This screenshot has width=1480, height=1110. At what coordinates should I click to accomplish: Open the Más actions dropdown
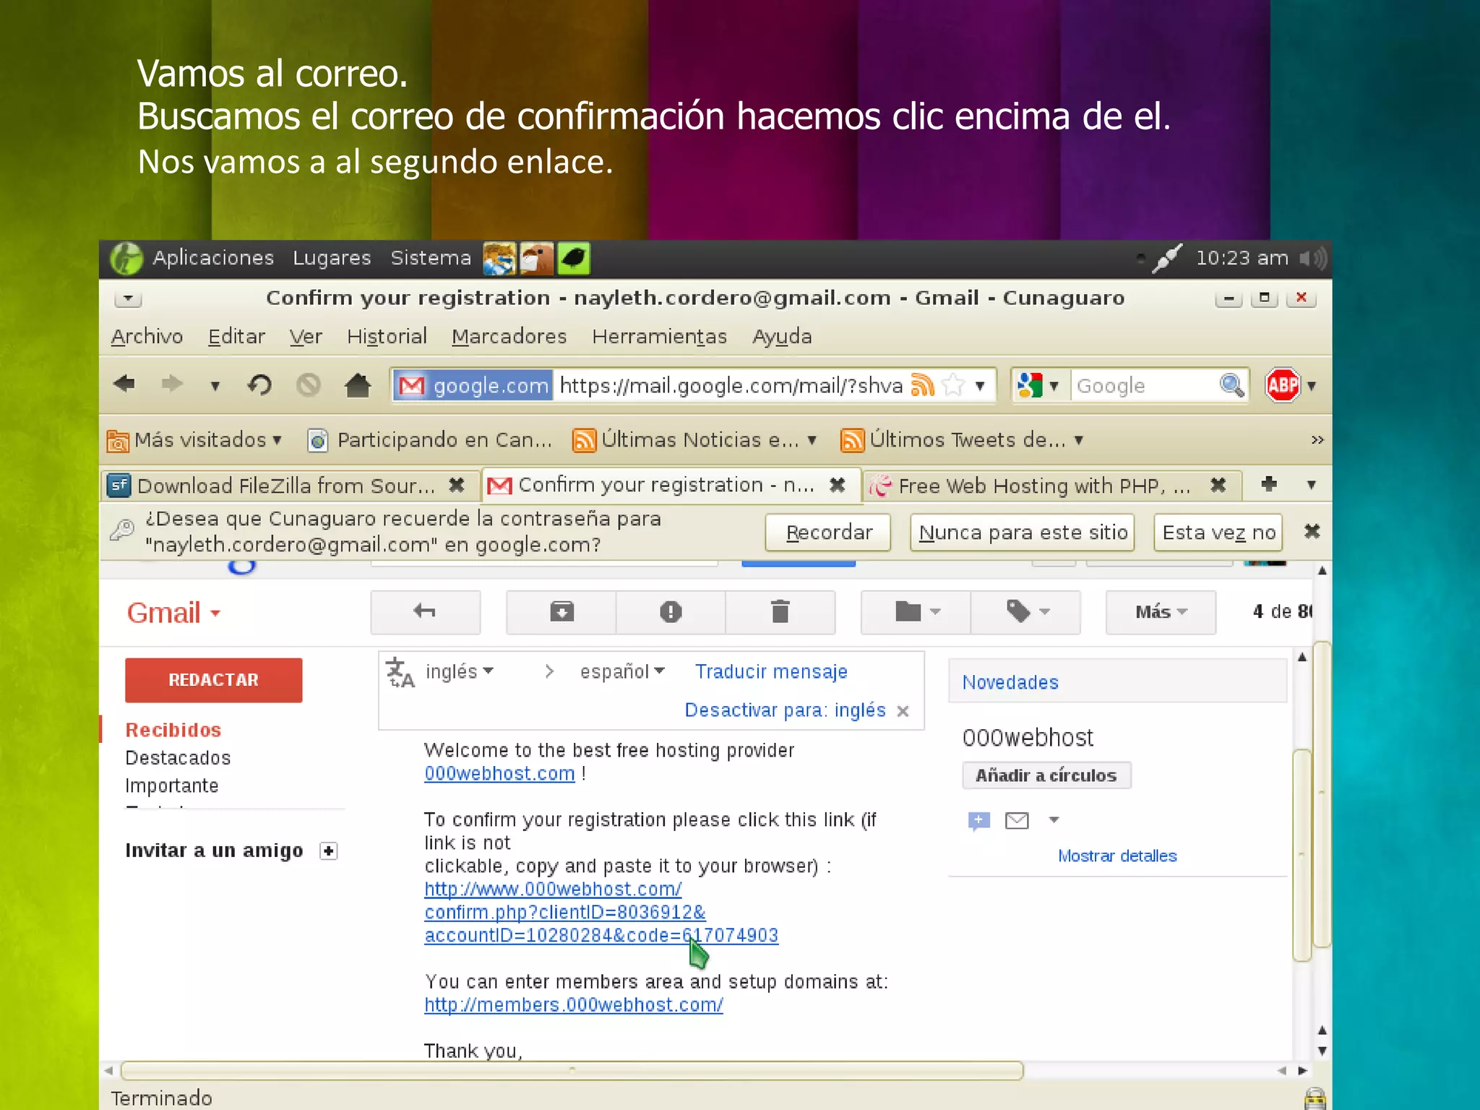[1161, 612]
